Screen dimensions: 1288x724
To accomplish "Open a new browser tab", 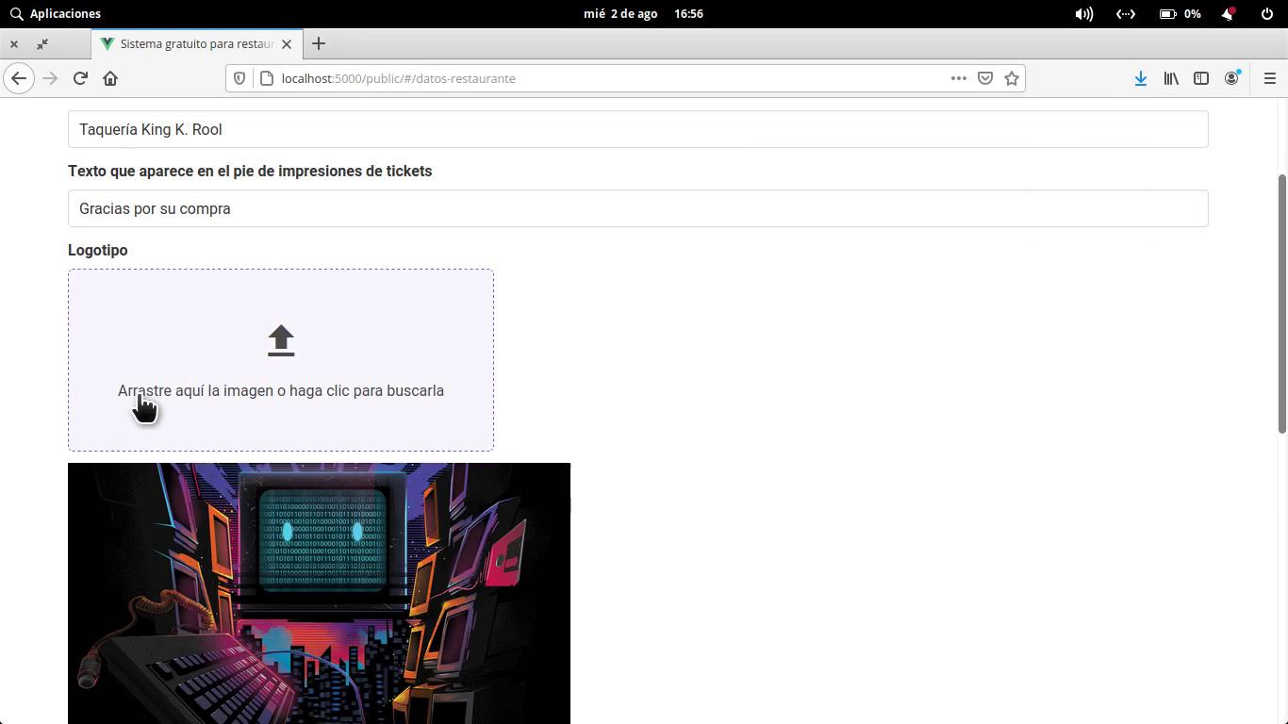I will [x=319, y=43].
